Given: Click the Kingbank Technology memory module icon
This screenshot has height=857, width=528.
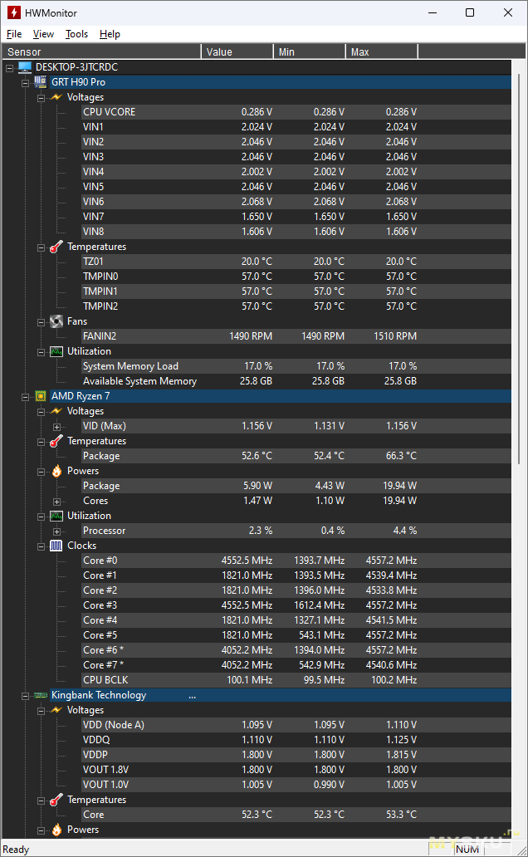Looking at the screenshot, I should point(41,695).
